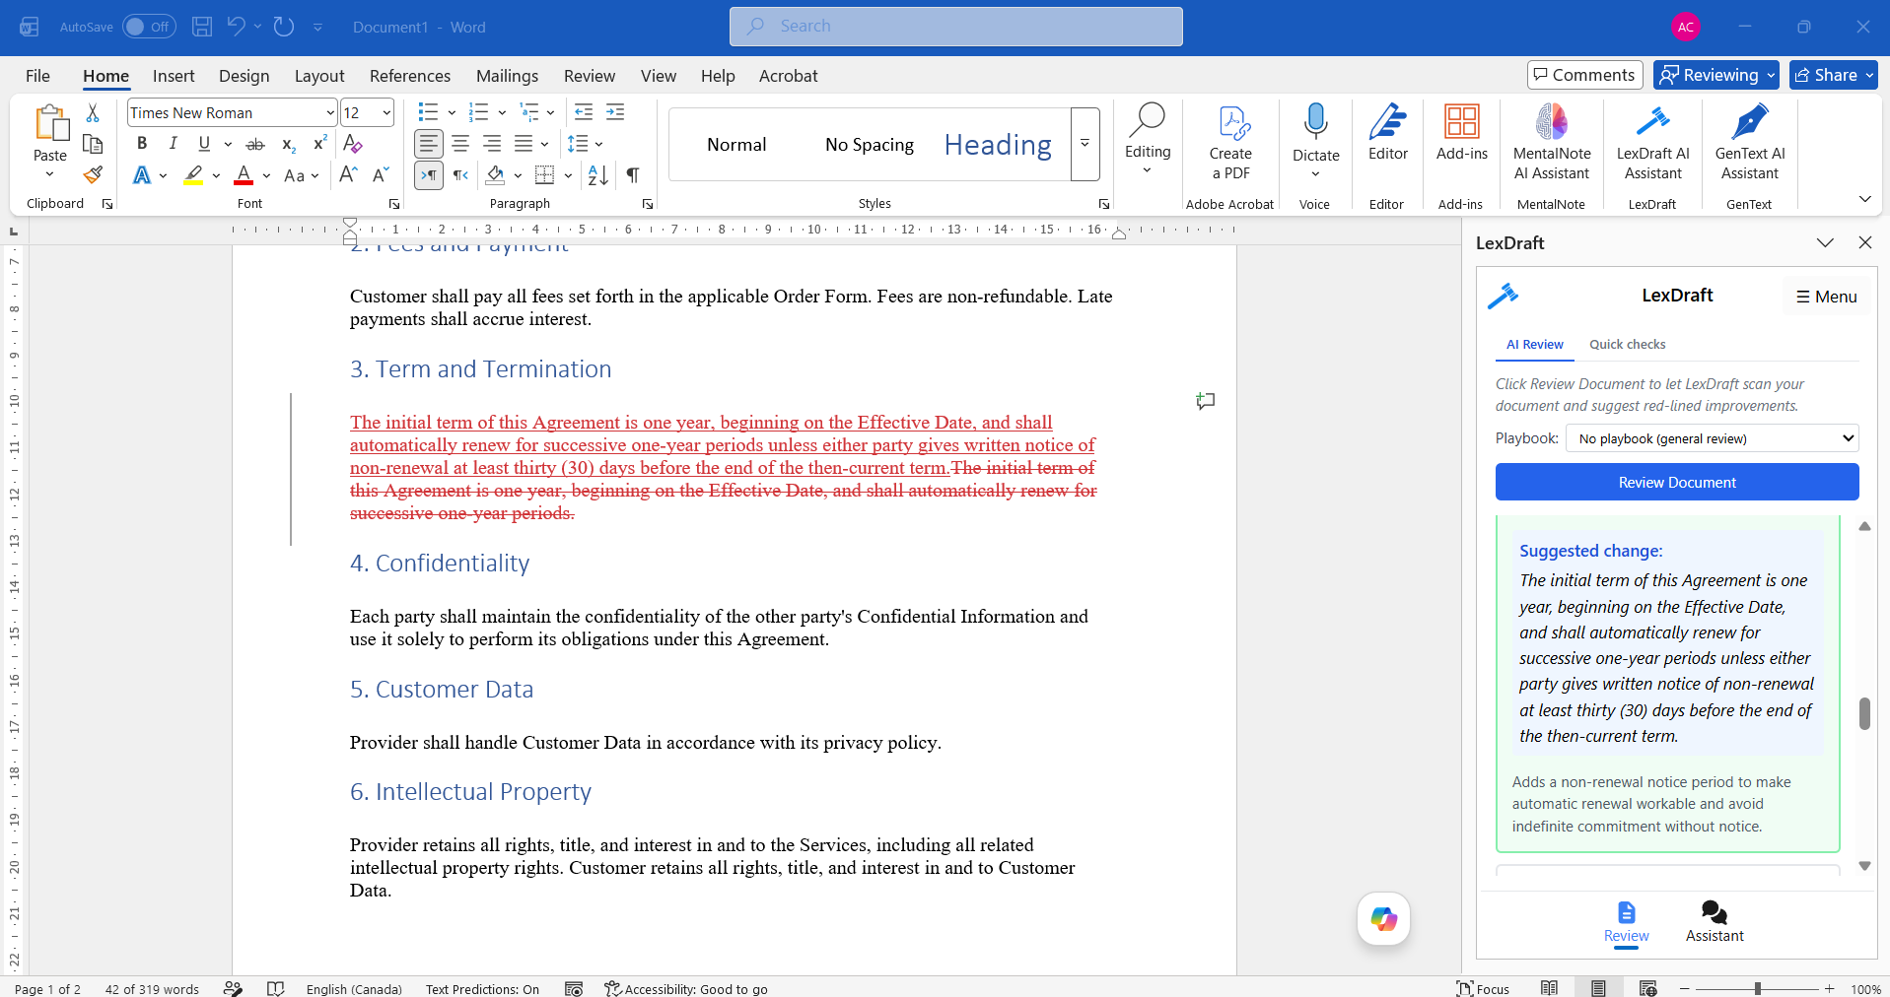The image size is (1890, 997).
Task: Click the Focus mode button
Action: click(x=1483, y=988)
